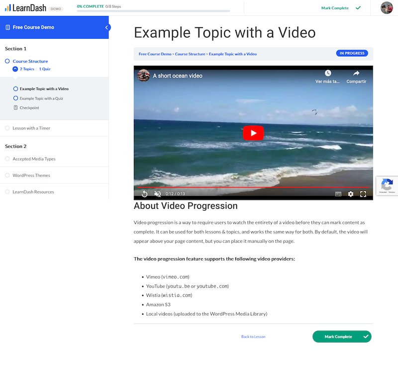The width and height of the screenshot is (398, 379).
Task: Open video settings gear icon
Action: (351, 194)
